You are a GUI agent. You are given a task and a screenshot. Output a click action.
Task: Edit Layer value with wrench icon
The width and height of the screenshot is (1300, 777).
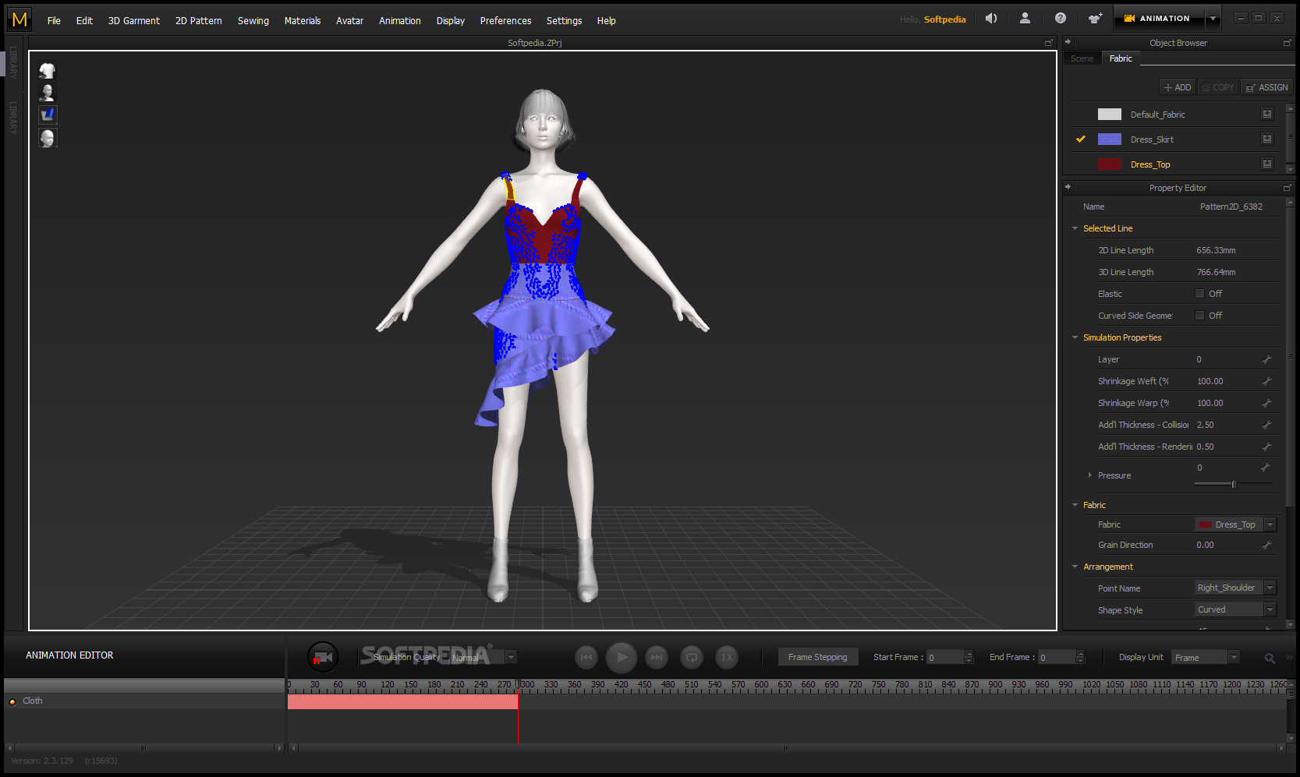[x=1266, y=359]
